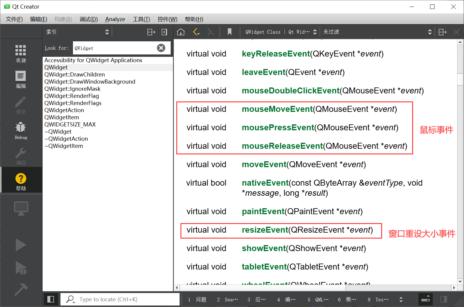464x307 pixels.
Task: Open mouseReleaseEvent documentation link
Action: [x=282, y=146]
